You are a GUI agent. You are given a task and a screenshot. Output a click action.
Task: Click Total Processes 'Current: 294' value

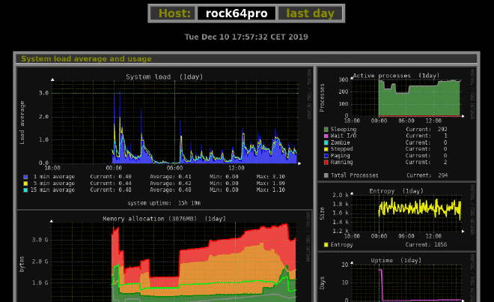click(x=427, y=175)
